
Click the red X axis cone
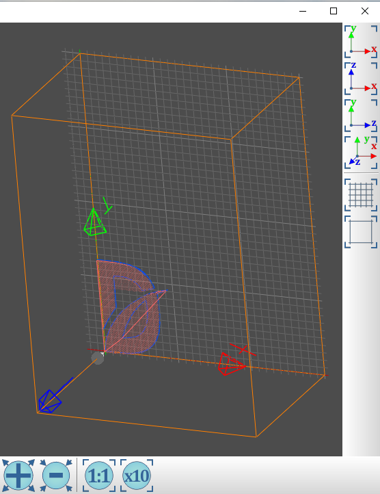[x=231, y=364]
